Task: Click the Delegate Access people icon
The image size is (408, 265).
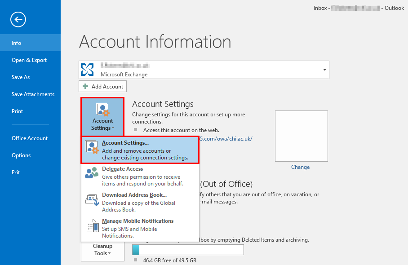Action: tap(92, 172)
